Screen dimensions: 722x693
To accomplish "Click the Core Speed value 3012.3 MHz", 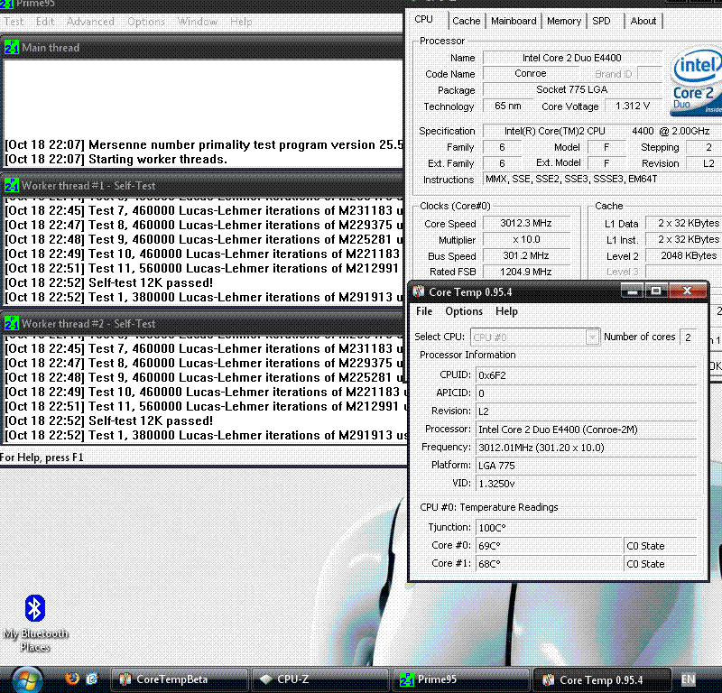I will pyautogui.click(x=526, y=223).
